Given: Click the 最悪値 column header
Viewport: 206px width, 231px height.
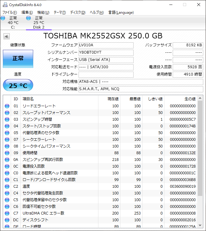Looking at the screenshot, I should pos(131,99).
